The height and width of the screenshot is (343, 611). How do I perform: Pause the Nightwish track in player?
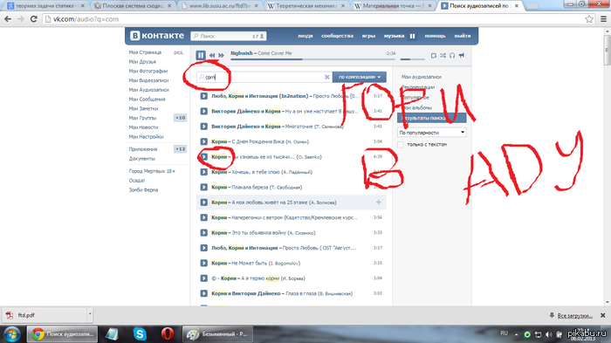(x=201, y=55)
